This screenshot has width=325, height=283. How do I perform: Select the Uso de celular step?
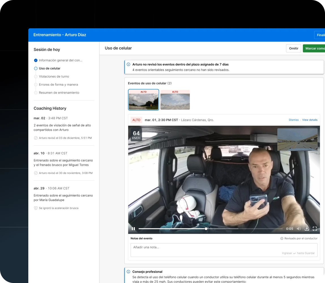50,68
